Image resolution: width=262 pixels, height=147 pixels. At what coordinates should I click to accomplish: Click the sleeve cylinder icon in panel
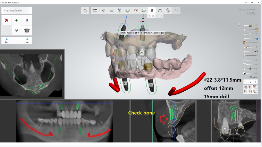(27, 30)
